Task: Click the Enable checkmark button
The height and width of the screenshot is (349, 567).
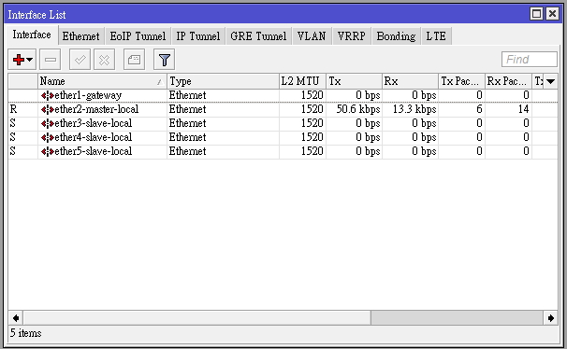Action: (80, 60)
